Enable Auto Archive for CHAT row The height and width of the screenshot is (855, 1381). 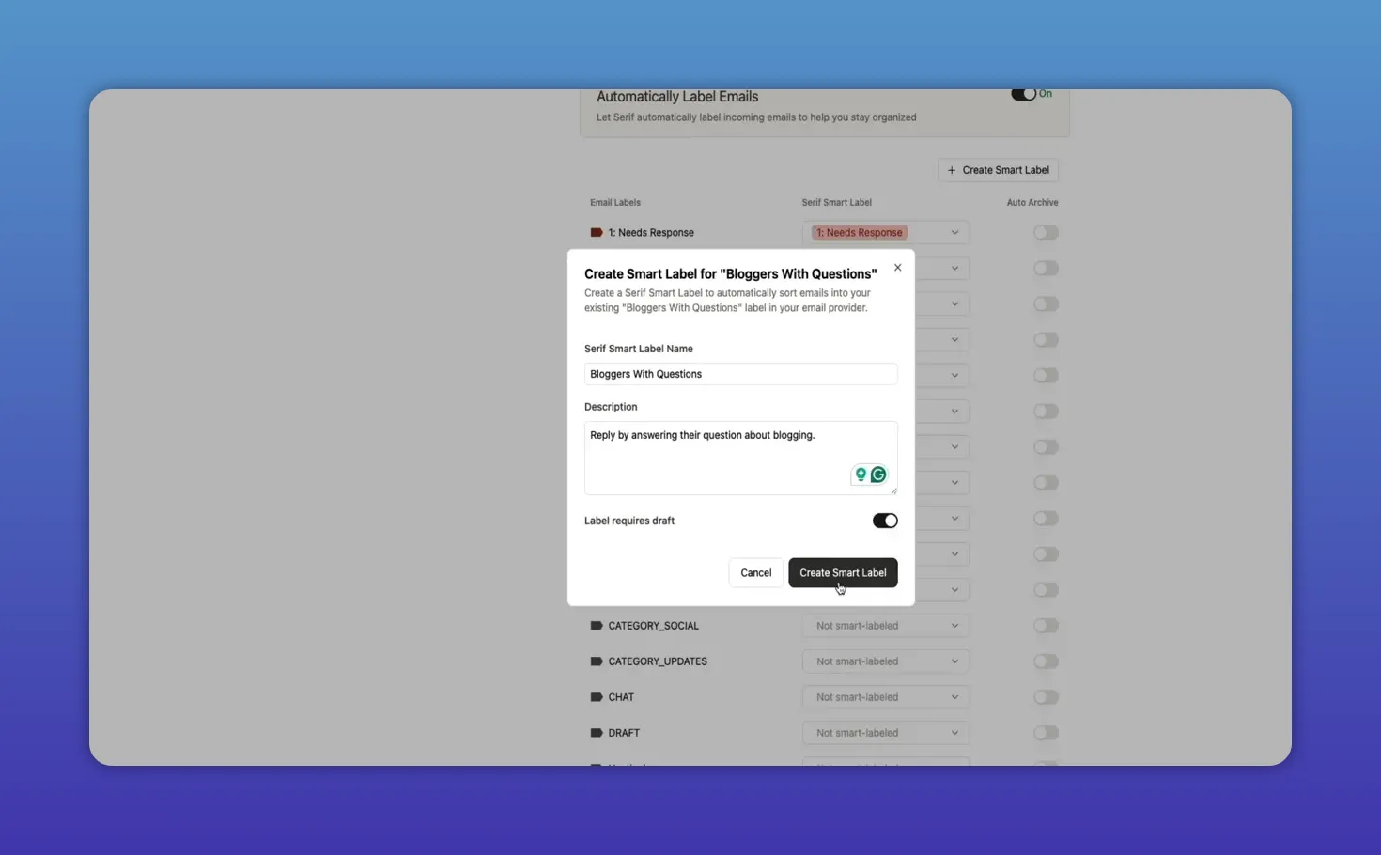point(1046,697)
